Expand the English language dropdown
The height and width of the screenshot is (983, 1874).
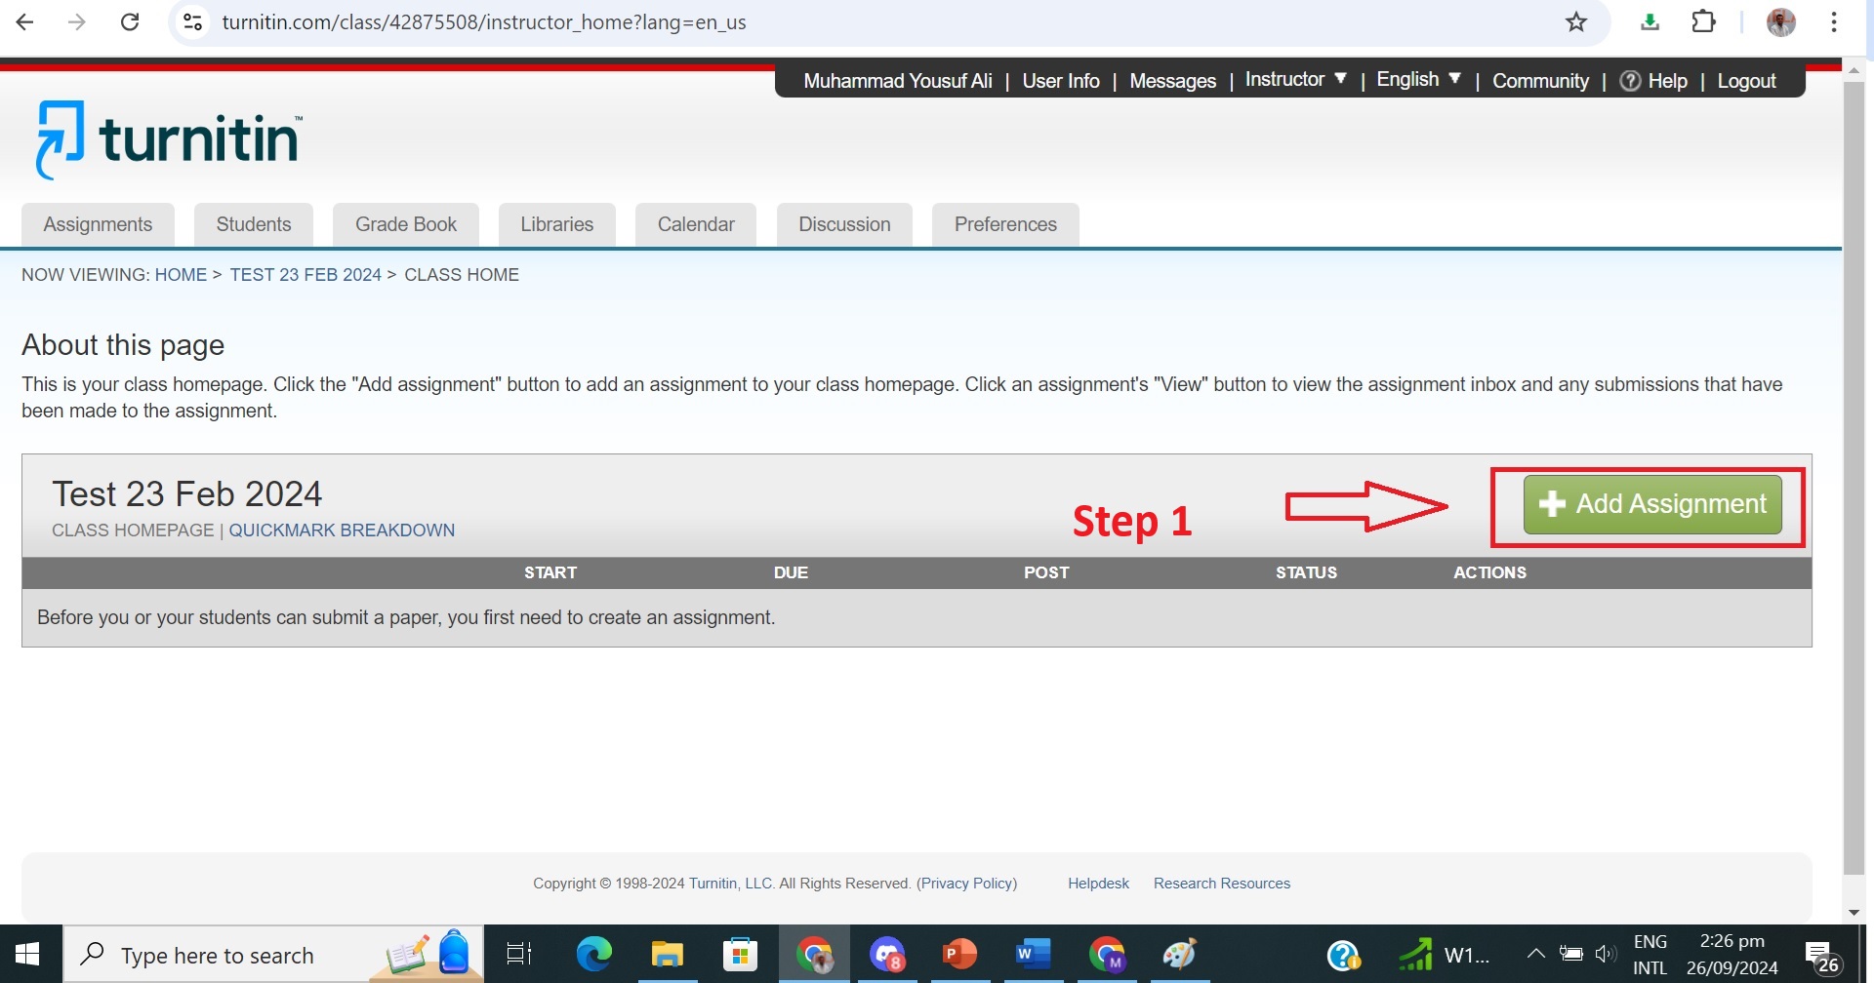(x=1418, y=80)
